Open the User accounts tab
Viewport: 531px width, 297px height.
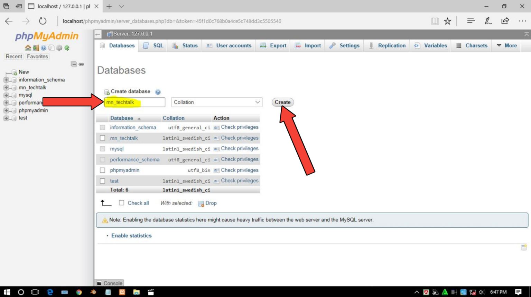[229, 46]
